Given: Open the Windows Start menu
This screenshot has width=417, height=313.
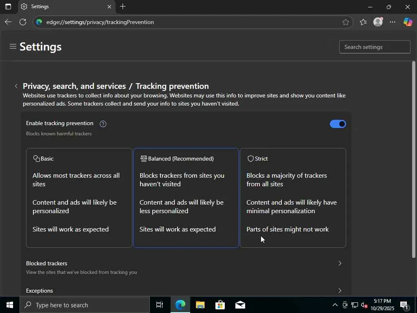Looking at the screenshot, I should coord(10,305).
